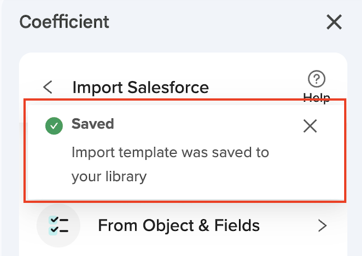Open Help via the question mark icon

point(316,78)
